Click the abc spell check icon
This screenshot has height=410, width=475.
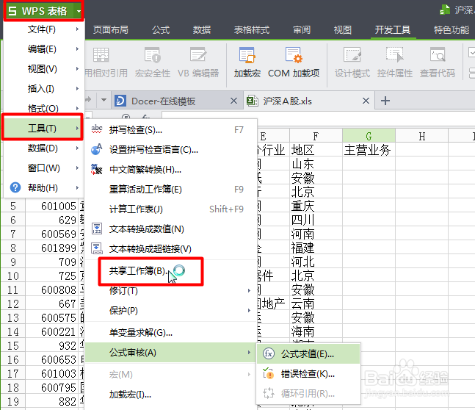click(x=97, y=129)
